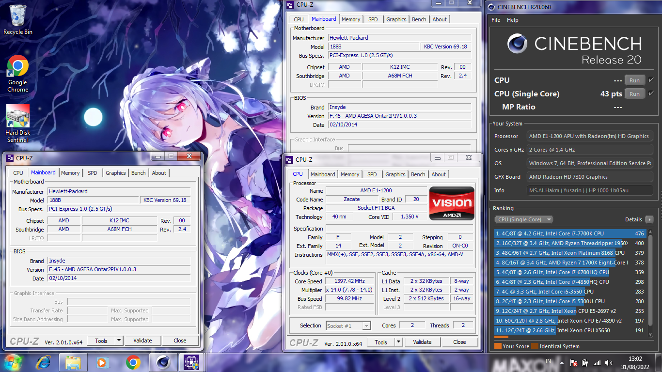Open the File menu in Cinebench
The width and height of the screenshot is (662, 372).
(x=496, y=20)
